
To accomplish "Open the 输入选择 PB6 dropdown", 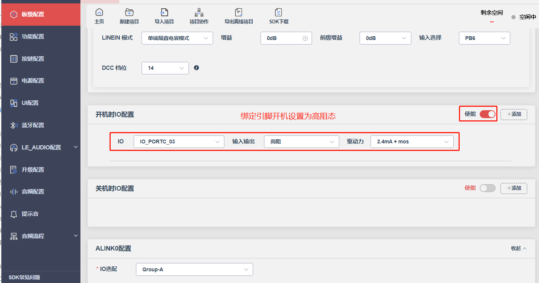I will 485,38.
